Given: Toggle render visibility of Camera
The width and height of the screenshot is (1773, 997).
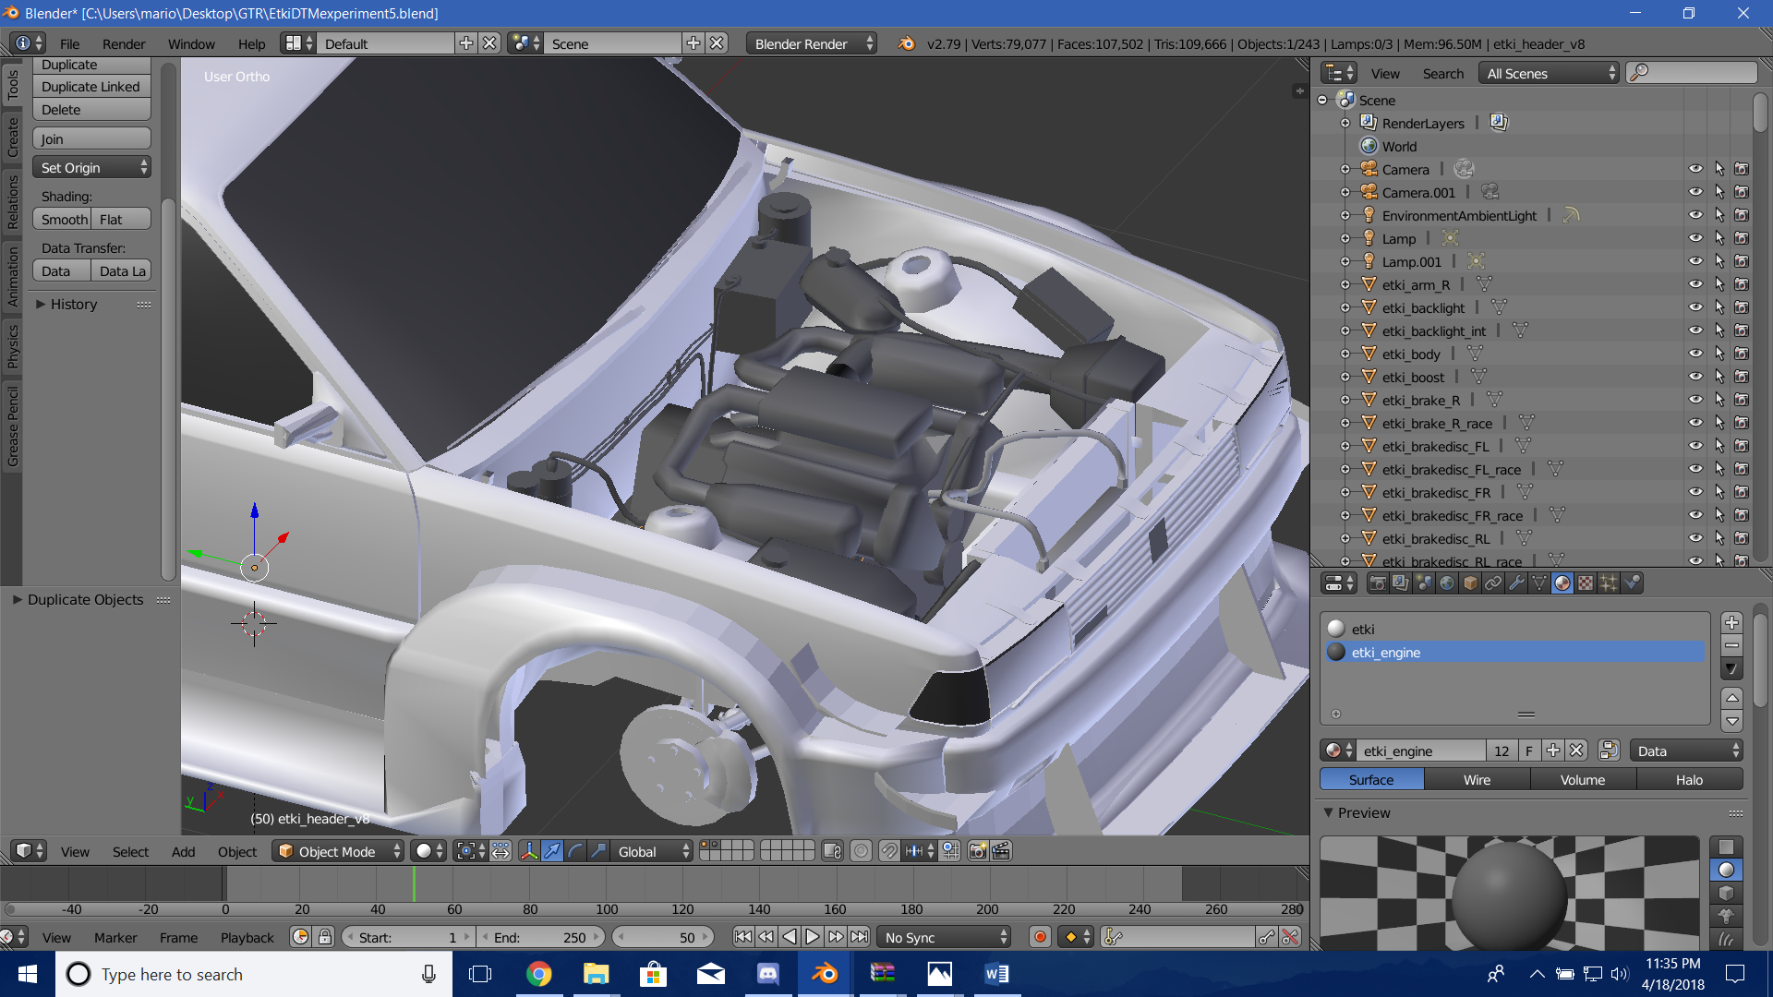Looking at the screenshot, I should tap(1742, 169).
